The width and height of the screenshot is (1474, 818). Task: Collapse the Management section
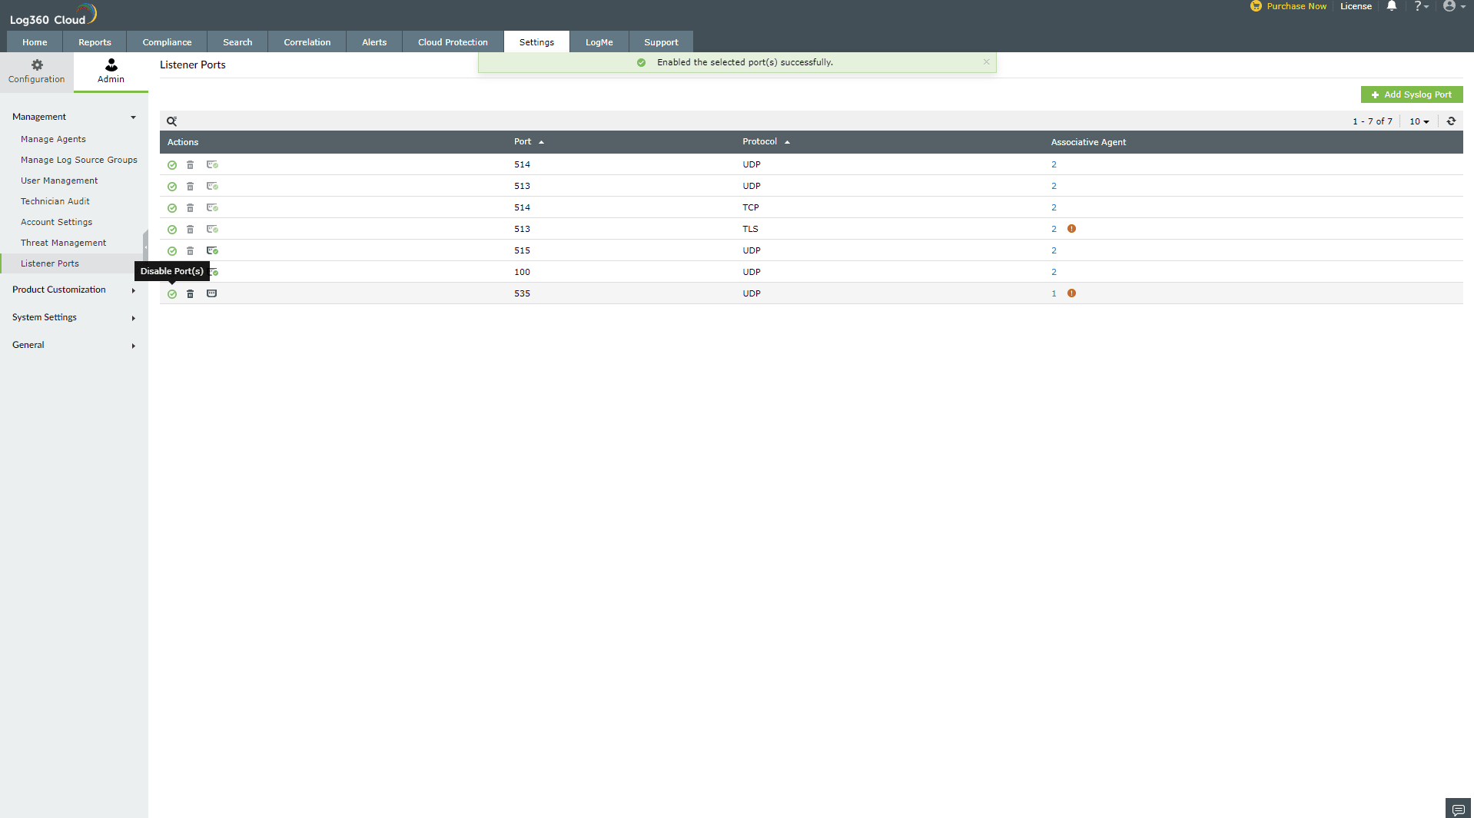click(x=74, y=118)
